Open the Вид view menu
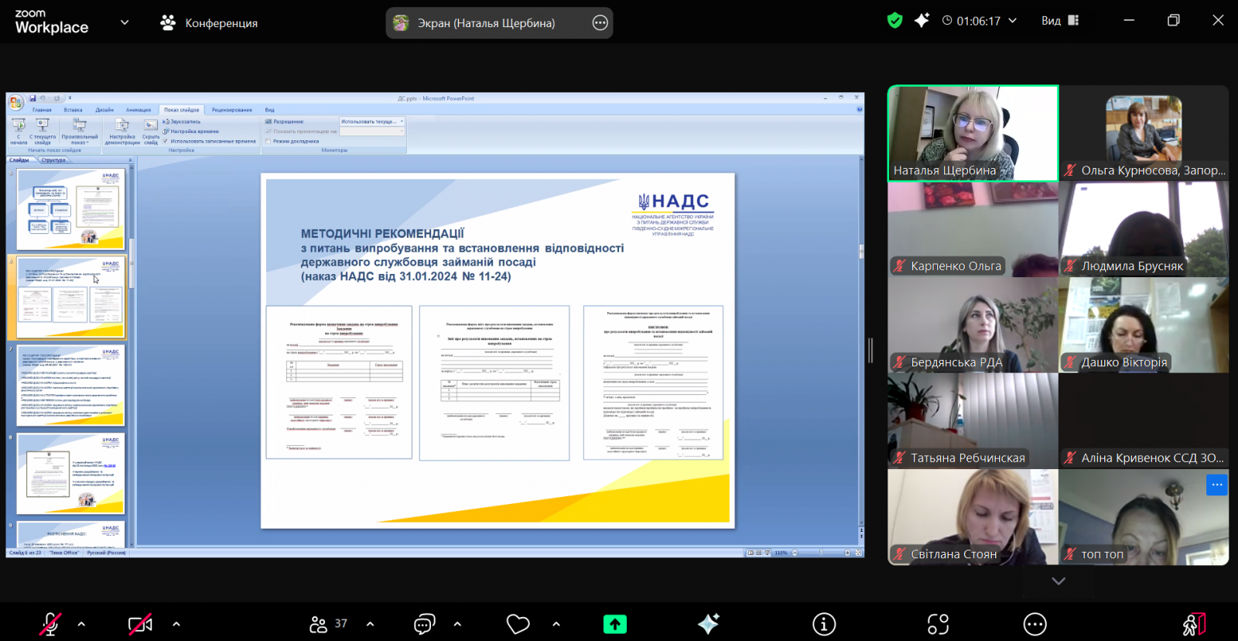1238x641 pixels. [x=1059, y=21]
